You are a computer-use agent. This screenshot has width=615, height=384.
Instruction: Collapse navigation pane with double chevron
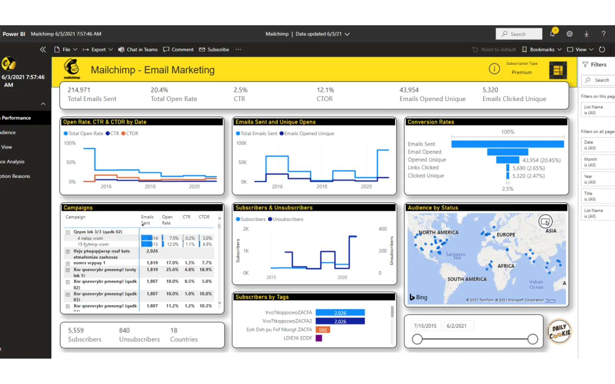[x=43, y=50]
